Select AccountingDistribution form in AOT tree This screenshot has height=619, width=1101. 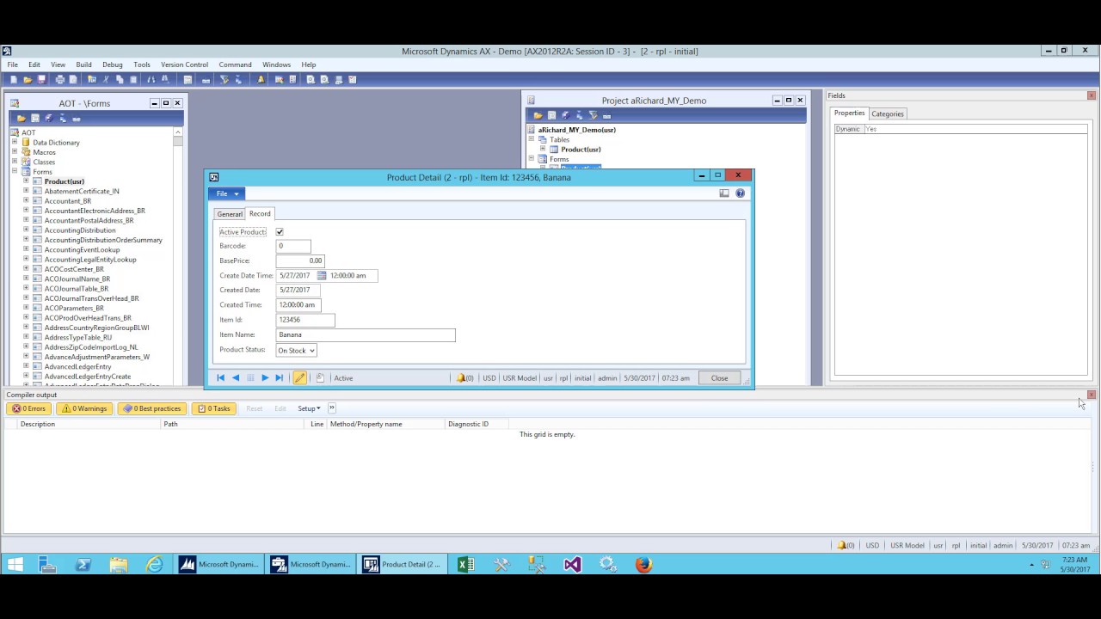80,230
